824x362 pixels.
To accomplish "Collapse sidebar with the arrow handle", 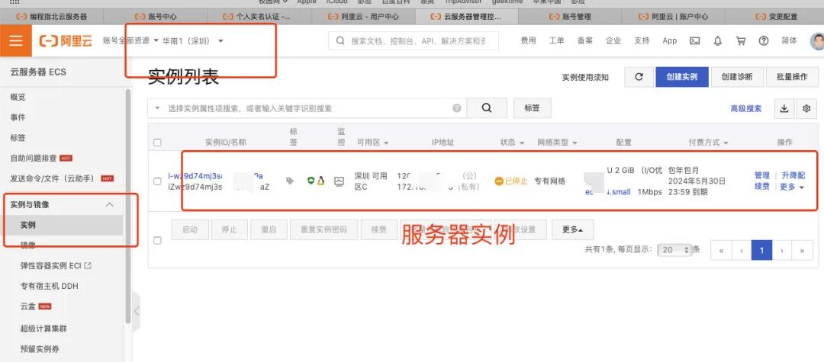I will tap(137, 311).
